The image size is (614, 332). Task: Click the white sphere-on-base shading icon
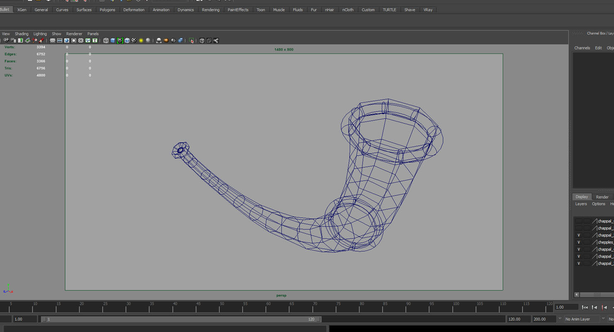pyautogui.click(x=159, y=41)
